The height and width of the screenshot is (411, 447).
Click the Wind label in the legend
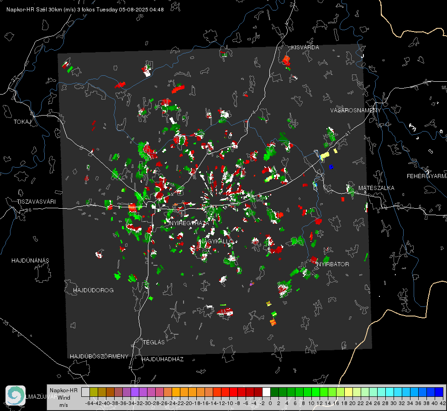[64, 398]
